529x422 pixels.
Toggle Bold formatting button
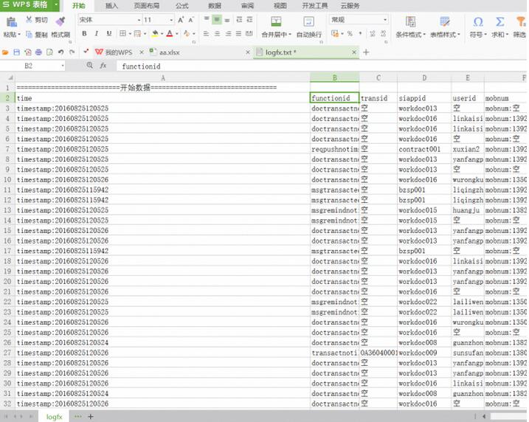tap(86, 34)
